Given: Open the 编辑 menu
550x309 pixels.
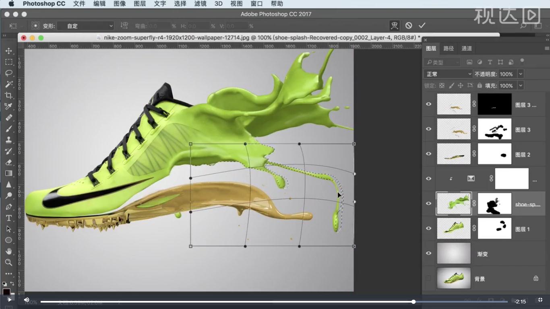Looking at the screenshot, I should 99,4.
